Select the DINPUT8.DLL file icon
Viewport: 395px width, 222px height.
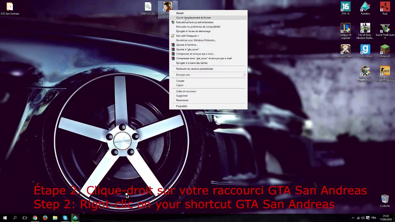[148, 9]
